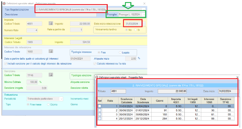Check Sel box for rata 3
This screenshot has width=242, height=129.
[x=100, y=115]
